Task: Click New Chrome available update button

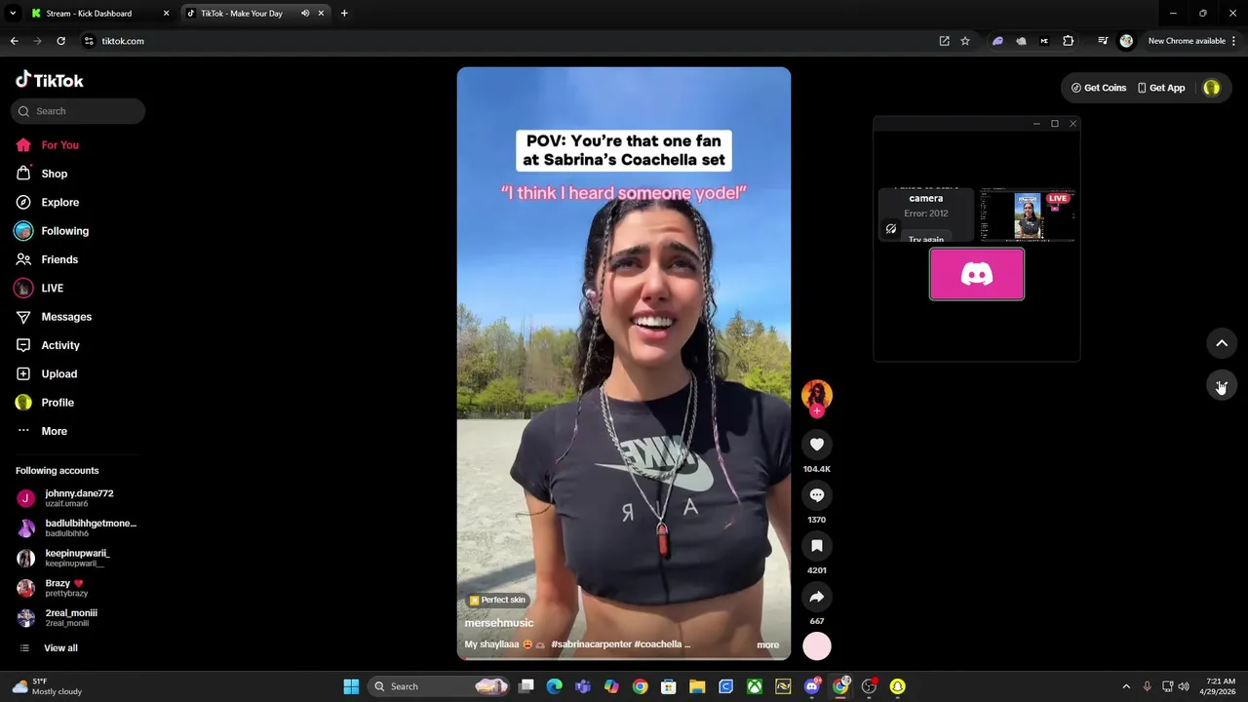Action: click(x=1186, y=41)
